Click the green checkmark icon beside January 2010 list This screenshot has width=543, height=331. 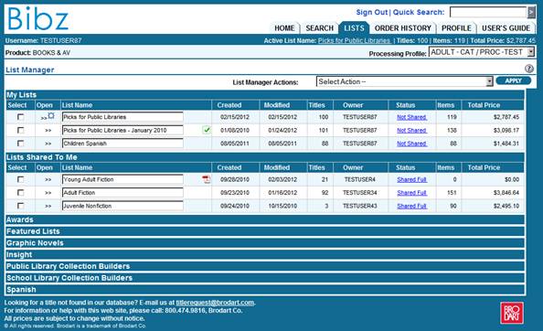[207, 130]
